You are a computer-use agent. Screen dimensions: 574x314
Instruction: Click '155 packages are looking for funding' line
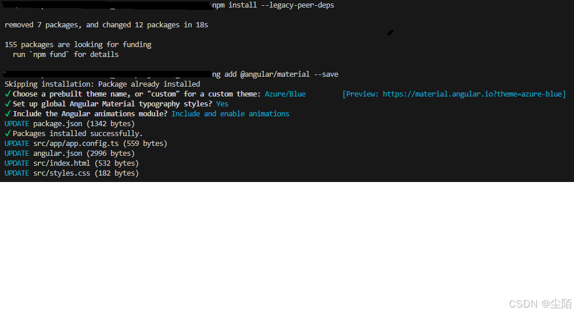[x=78, y=45]
